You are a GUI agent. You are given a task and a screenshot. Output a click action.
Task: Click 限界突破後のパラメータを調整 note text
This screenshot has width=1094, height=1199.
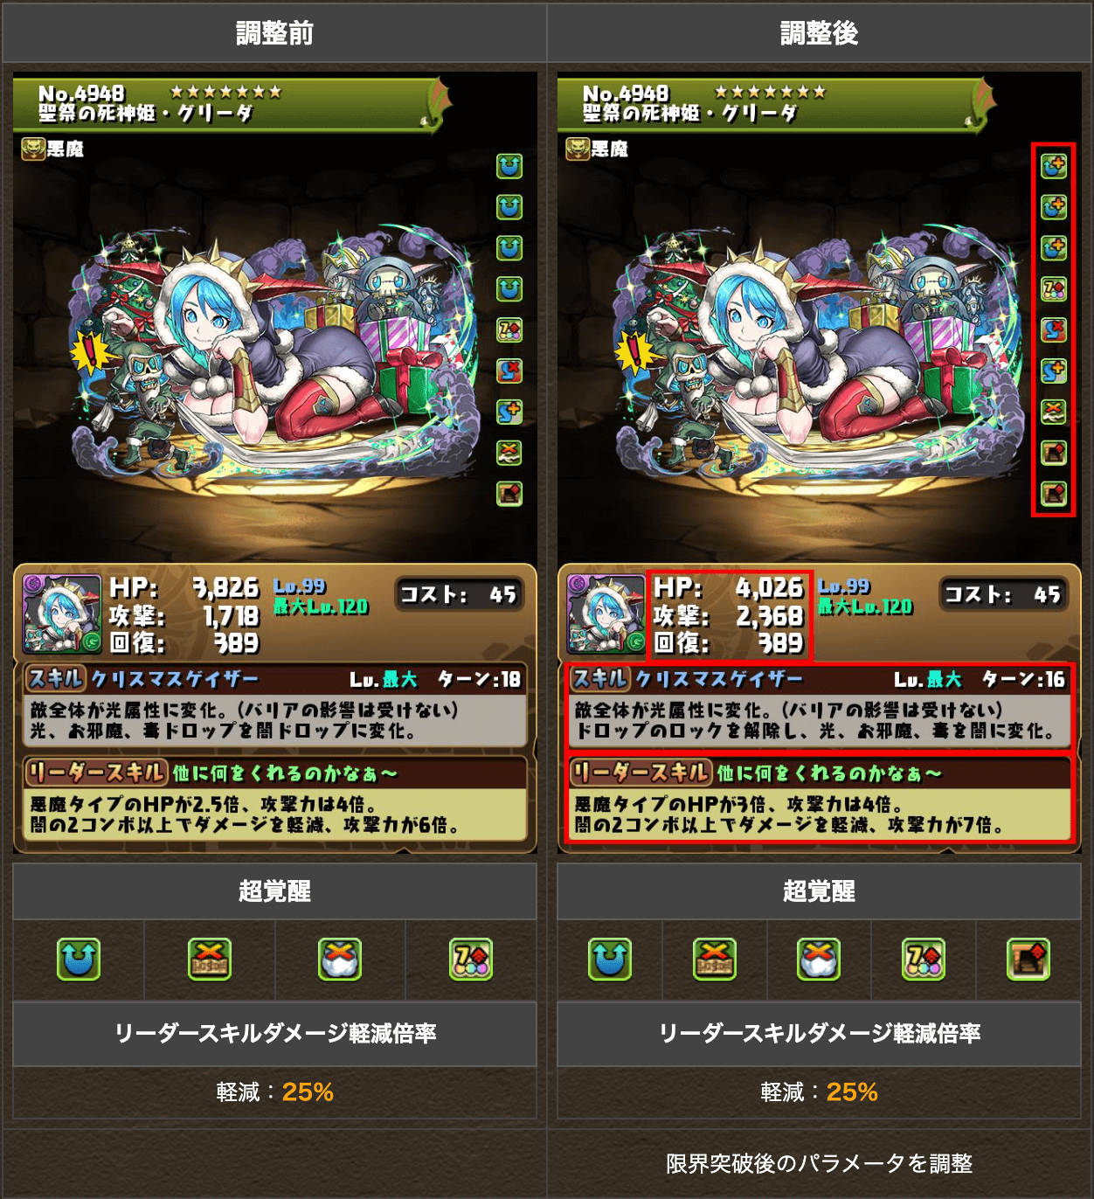(820, 1163)
